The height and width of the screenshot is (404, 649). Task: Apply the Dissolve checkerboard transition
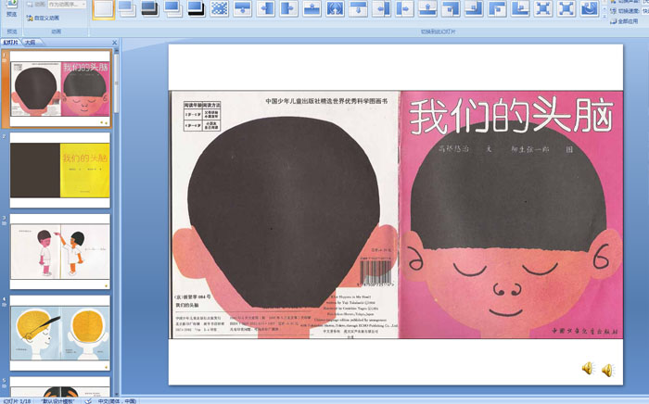pos(220,8)
